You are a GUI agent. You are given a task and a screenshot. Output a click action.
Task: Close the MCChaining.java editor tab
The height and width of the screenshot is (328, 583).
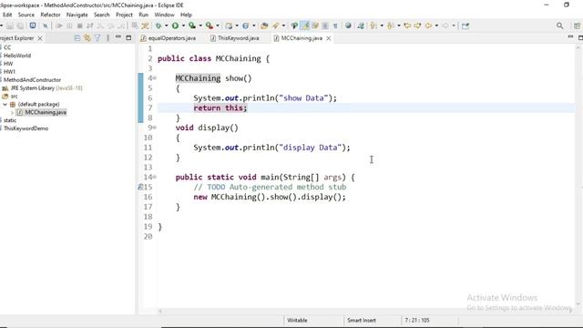(x=328, y=38)
